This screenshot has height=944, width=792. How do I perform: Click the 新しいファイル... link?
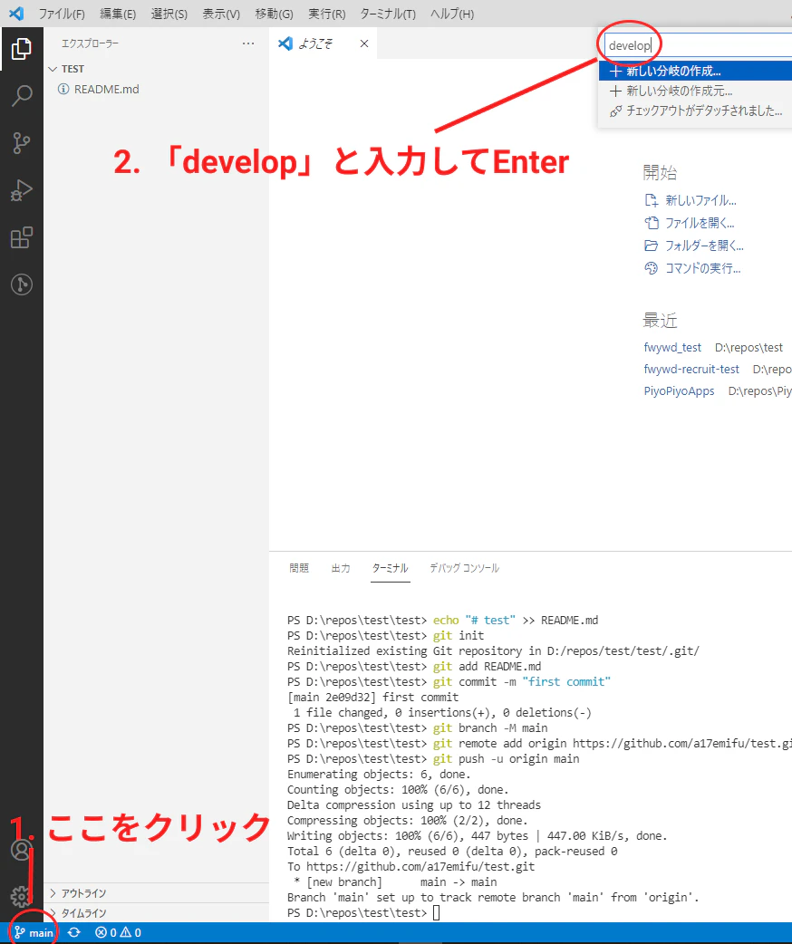click(691, 200)
